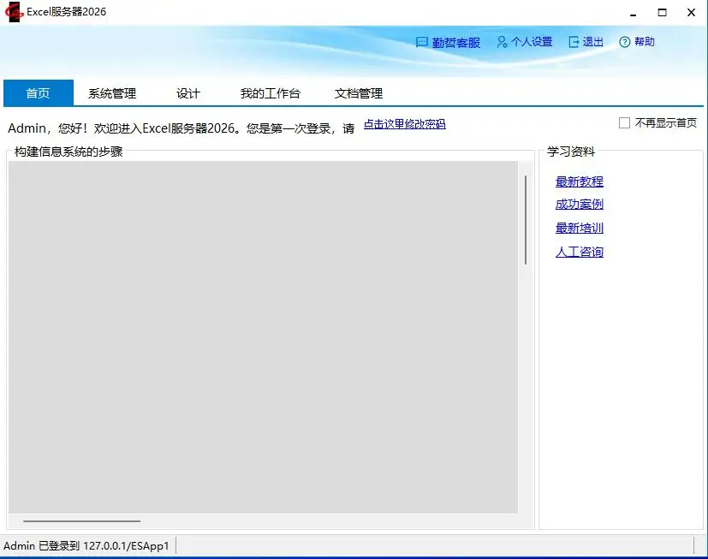Click the 勤哲客服 chat icon
The image size is (708, 559).
pos(421,43)
